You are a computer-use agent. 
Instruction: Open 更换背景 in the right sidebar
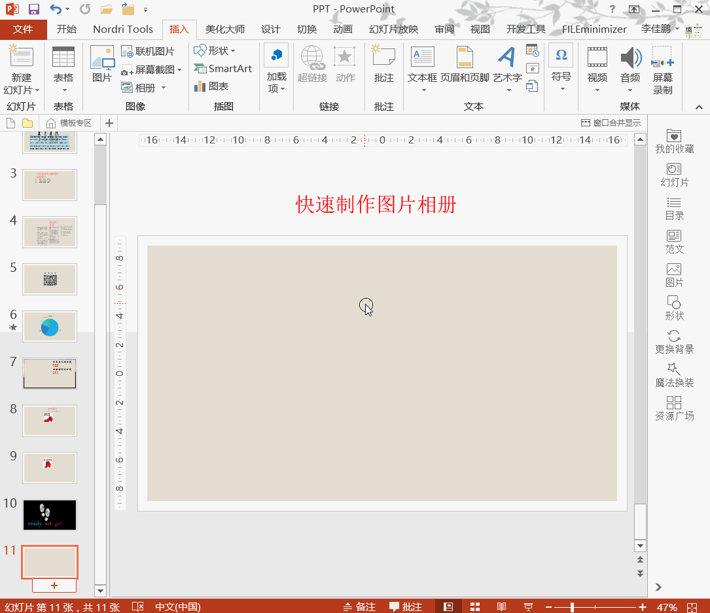click(674, 341)
